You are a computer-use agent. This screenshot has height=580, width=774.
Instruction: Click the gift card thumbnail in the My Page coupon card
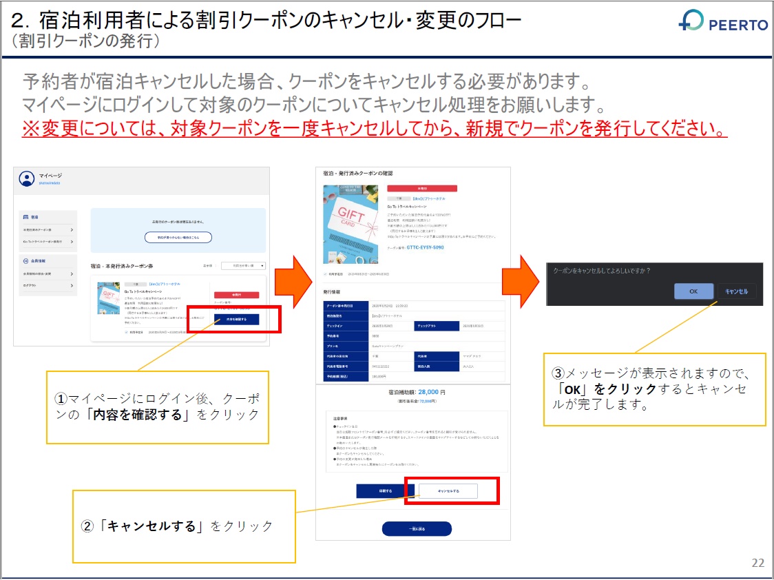point(109,298)
